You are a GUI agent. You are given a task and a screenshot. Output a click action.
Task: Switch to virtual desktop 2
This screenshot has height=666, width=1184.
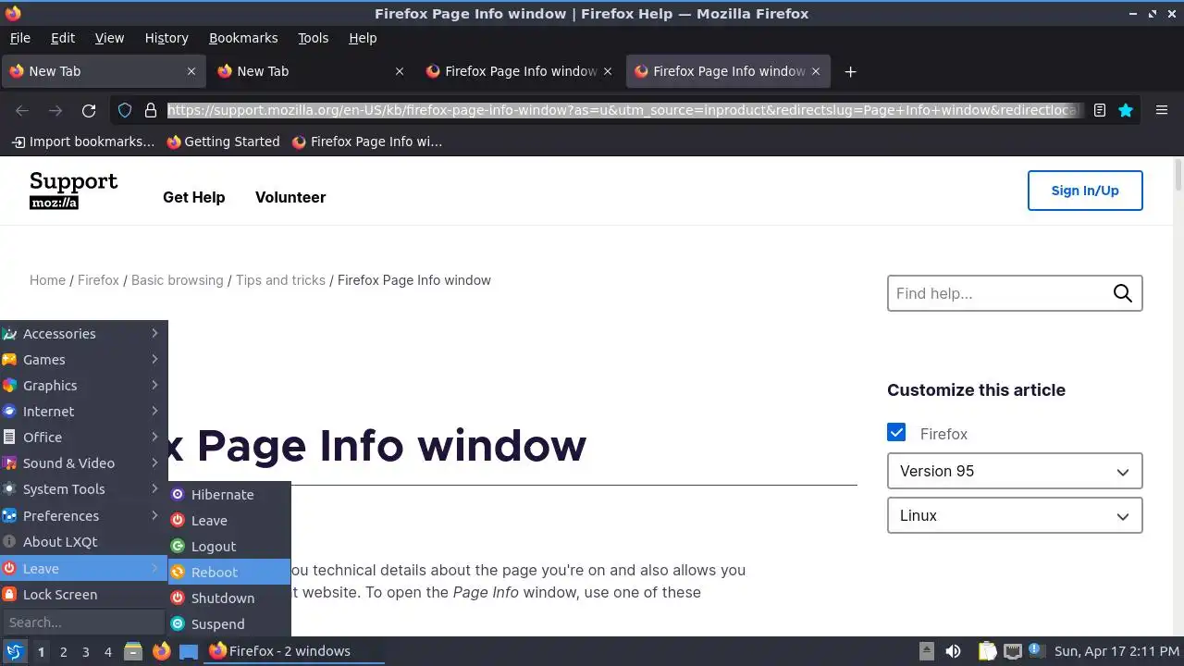(x=63, y=652)
